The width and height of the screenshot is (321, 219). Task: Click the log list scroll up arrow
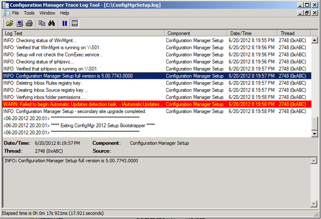point(314,40)
